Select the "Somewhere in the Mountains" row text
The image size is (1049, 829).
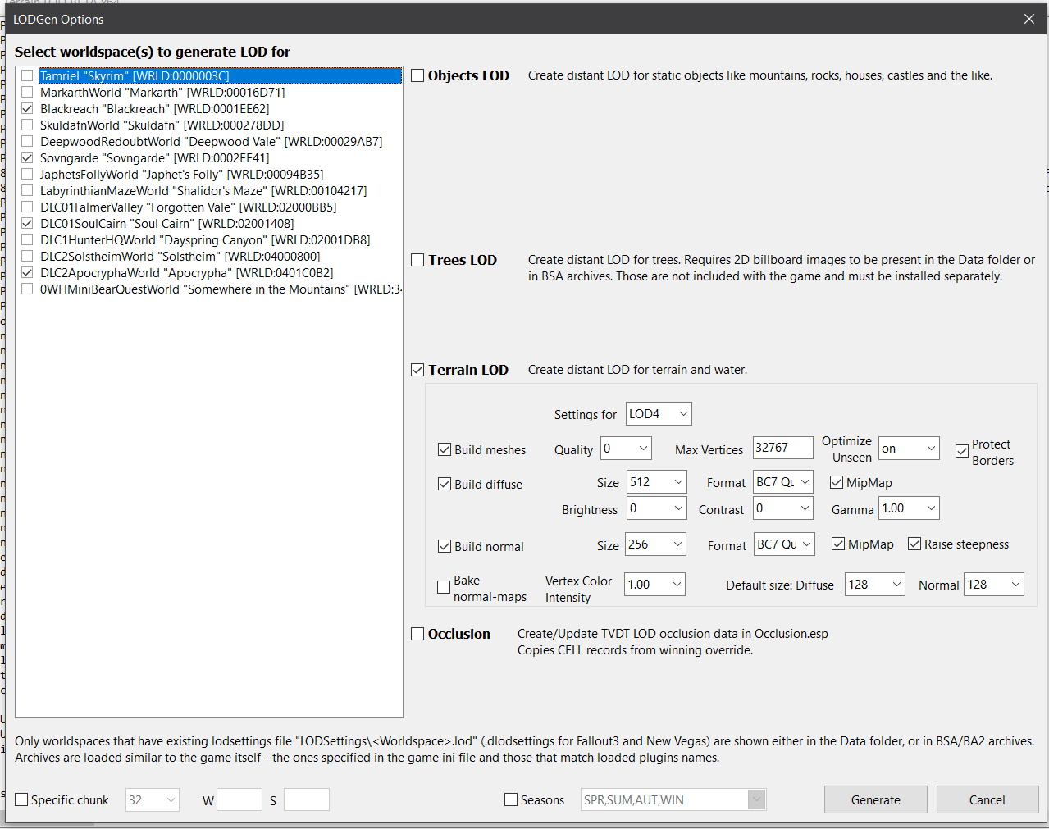point(221,289)
